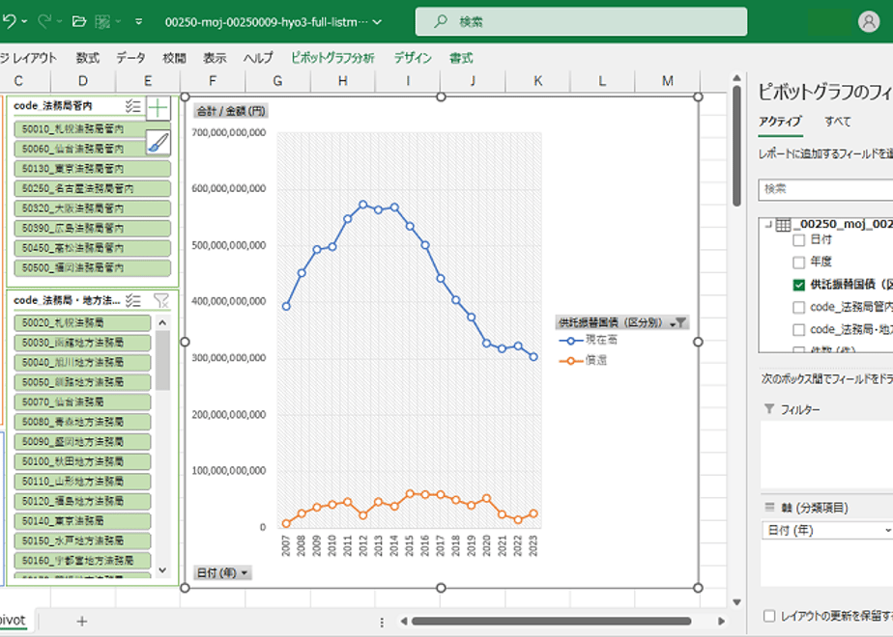
Task: Click the greyed table icon next to the Open folder icon
Action: click(x=102, y=21)
